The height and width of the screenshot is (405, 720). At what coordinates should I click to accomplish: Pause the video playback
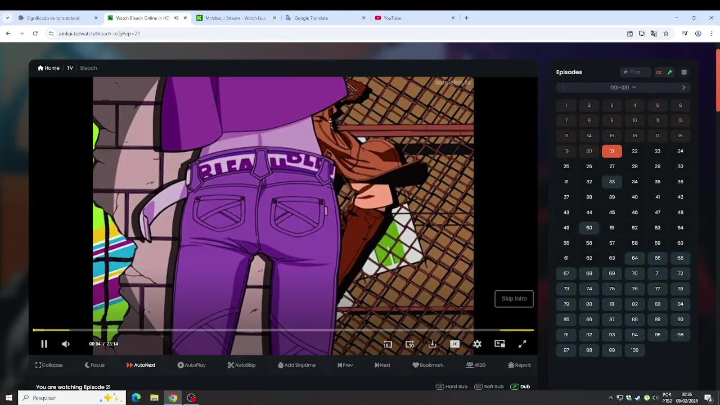[x=44, y=344]
